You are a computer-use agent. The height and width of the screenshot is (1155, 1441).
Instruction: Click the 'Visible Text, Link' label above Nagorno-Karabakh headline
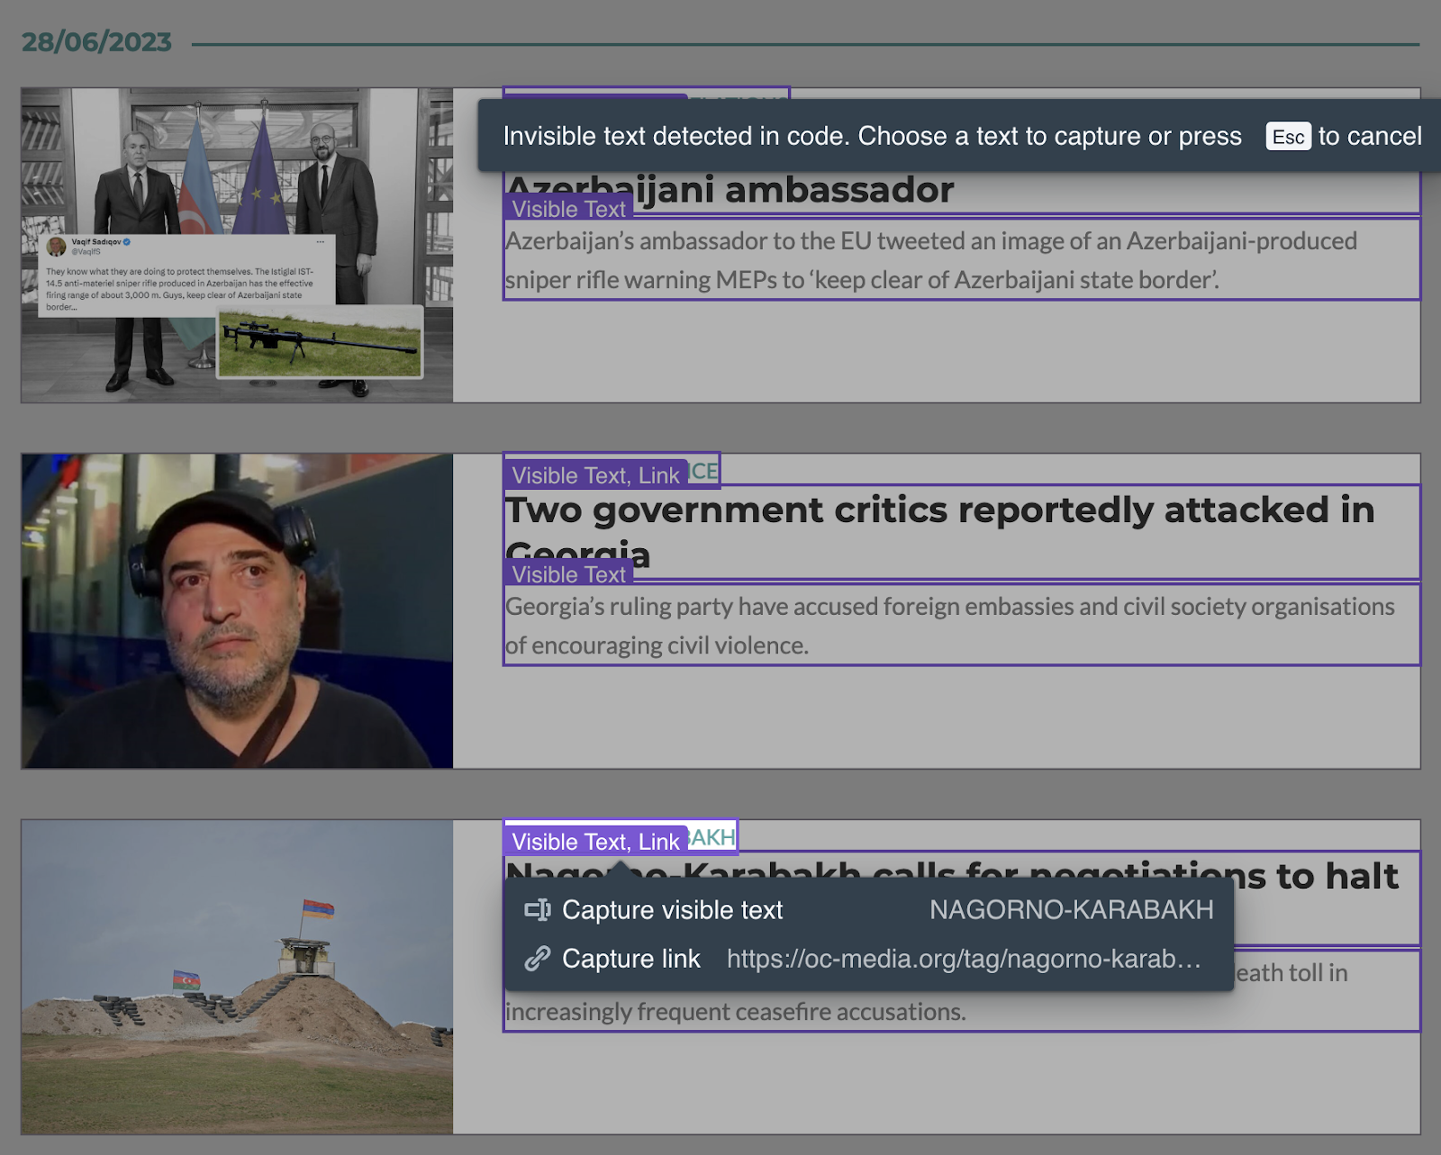point(595,841)
